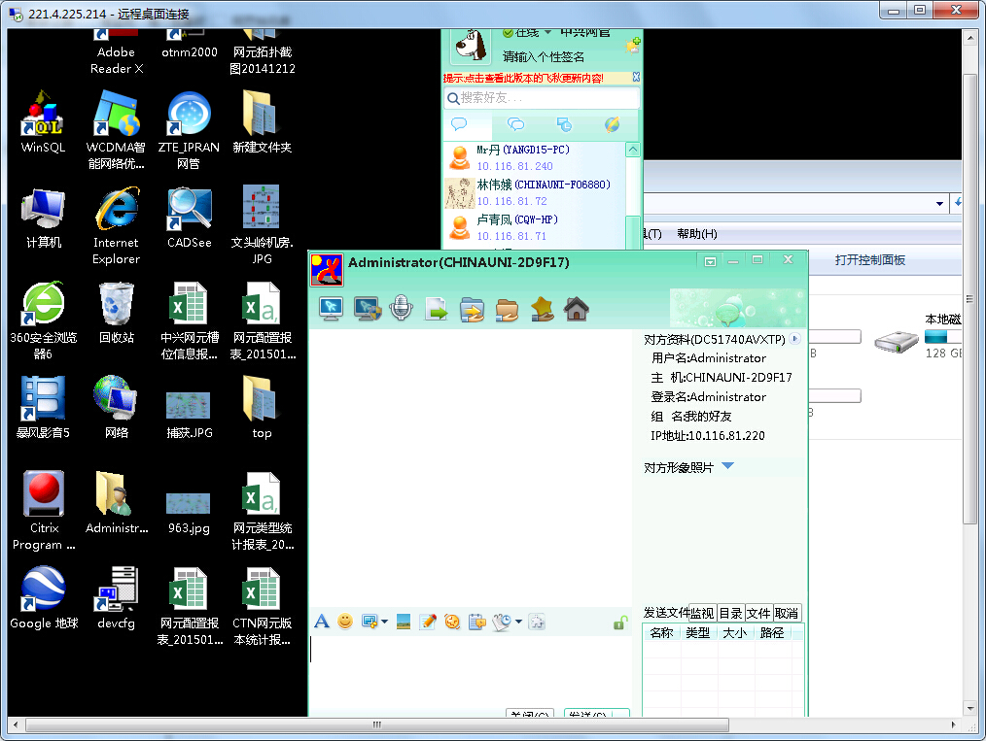The width and height of the screenshot is (986, 741).
Task: Switch to the globe feather tab in Feiqiu
Action: 612,123
